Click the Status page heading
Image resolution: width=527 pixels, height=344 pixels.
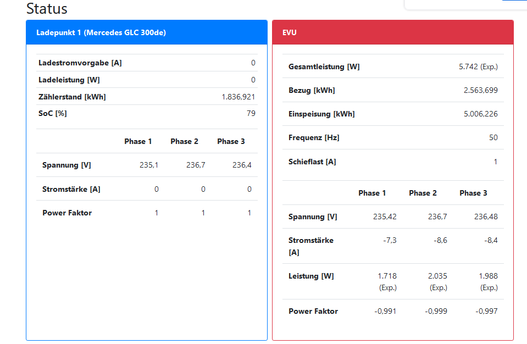47,9
